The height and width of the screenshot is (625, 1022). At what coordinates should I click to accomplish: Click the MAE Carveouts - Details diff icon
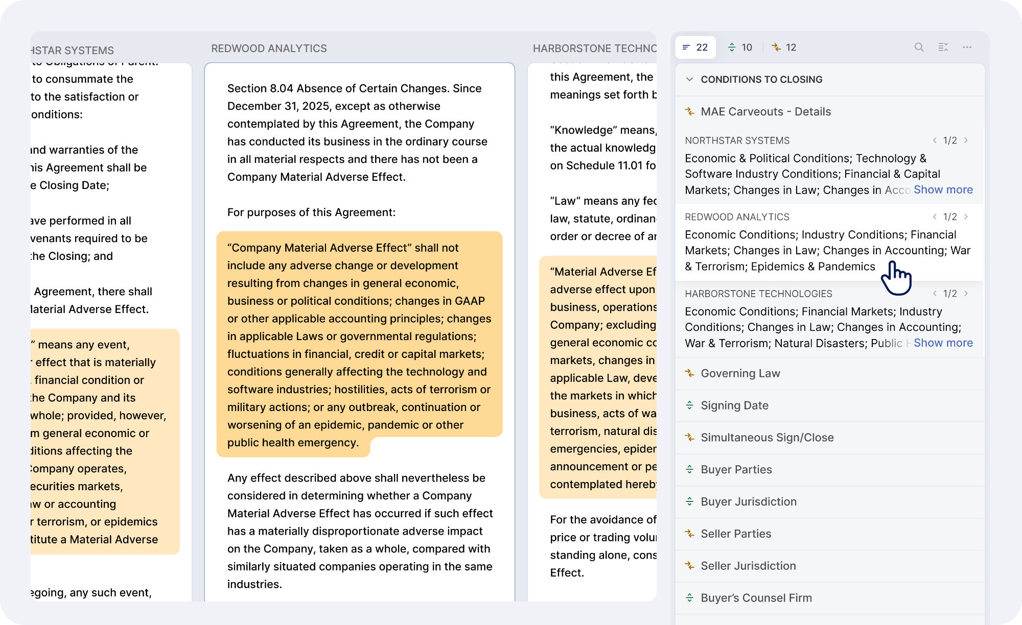coord(689,111)
